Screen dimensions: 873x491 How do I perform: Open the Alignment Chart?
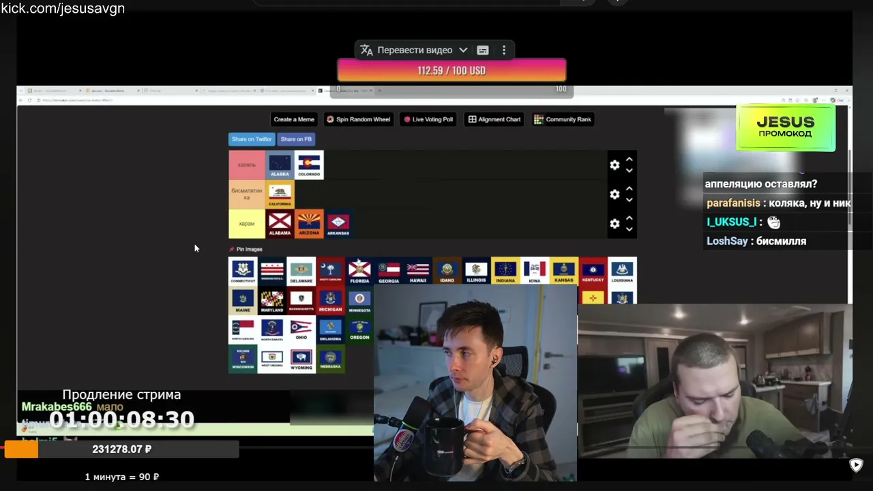coord(494,119)
